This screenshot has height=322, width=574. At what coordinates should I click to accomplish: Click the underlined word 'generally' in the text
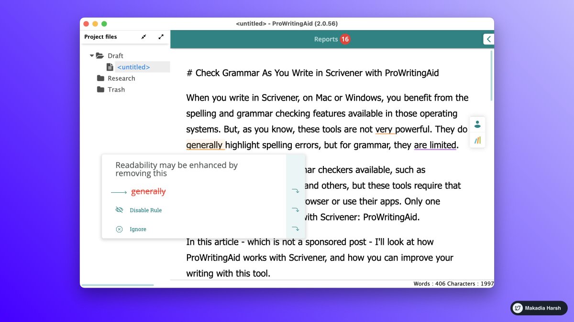coord(204,145)
